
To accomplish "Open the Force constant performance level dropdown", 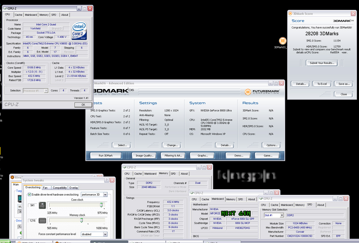I will click(x=105, y=234).
